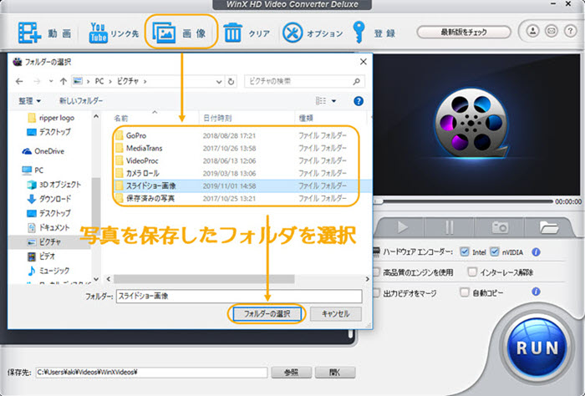Select the カメラロール folder
The height and width of the screenshot is (396, 585).
143,174
